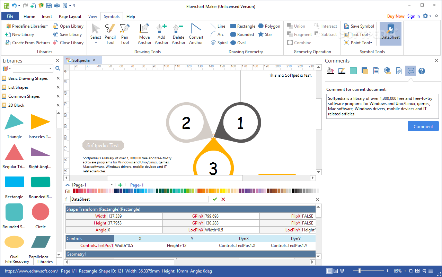Click the Buy Now link

[x=396, y=16]
